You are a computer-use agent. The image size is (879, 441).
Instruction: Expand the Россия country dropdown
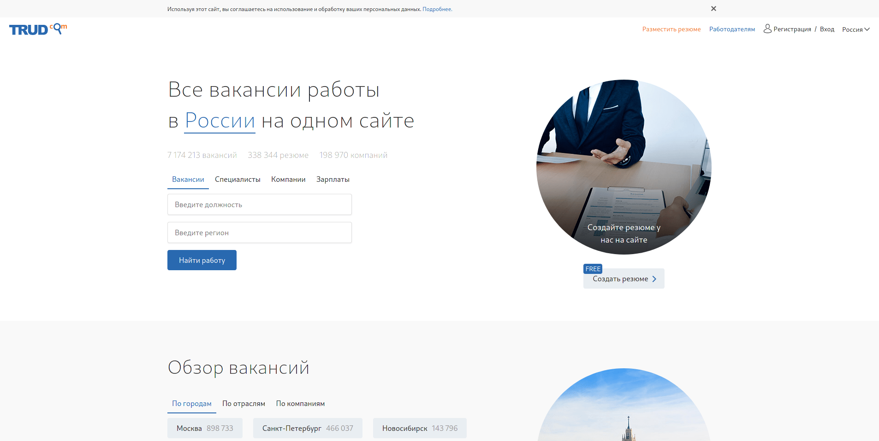(855, 29)
